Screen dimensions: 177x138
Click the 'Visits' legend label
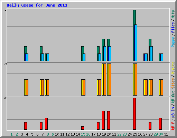point(173,68)
